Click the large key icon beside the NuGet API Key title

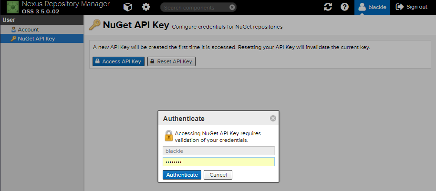95,26
